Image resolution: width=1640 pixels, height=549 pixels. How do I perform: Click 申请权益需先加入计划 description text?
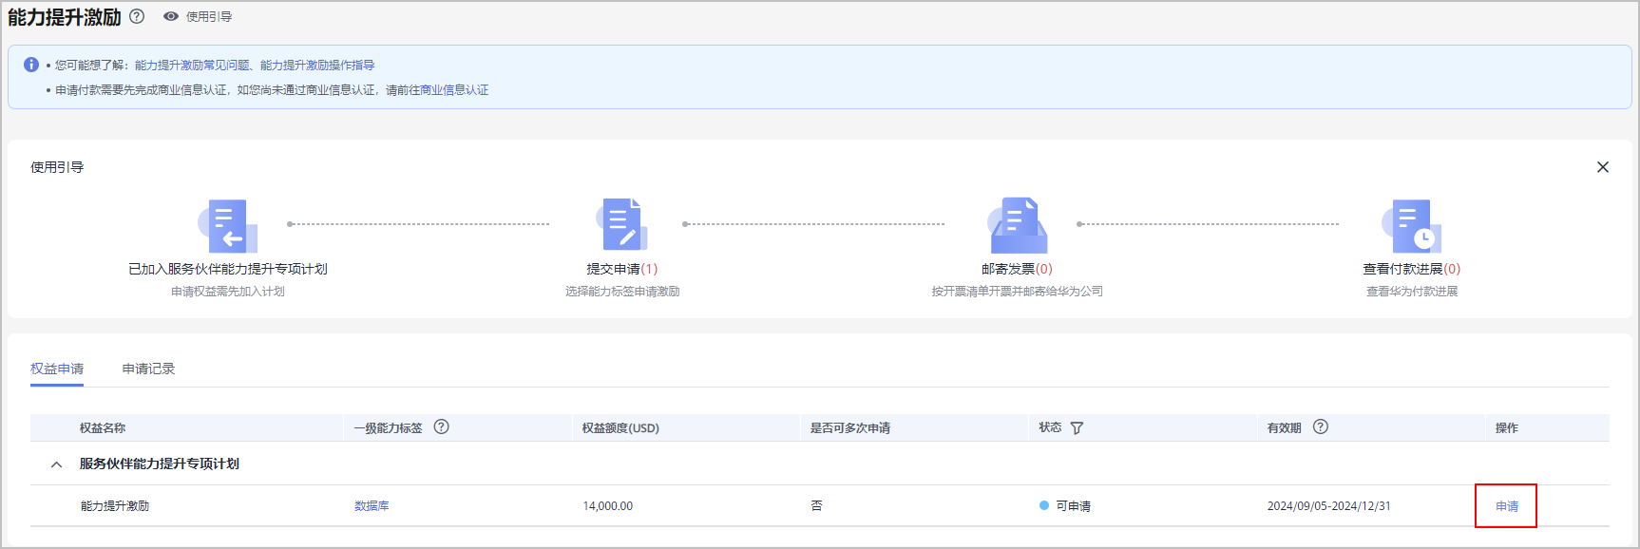(228, 292)
